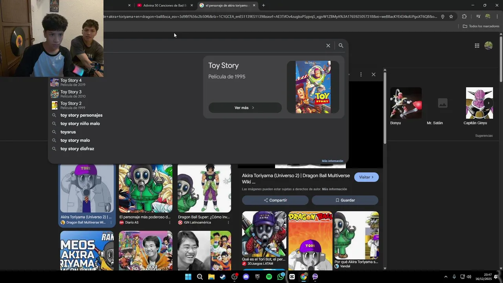Click the microphone tray icon
The width and height of the screenshot is (503, 283).
(x=454, y=277)
